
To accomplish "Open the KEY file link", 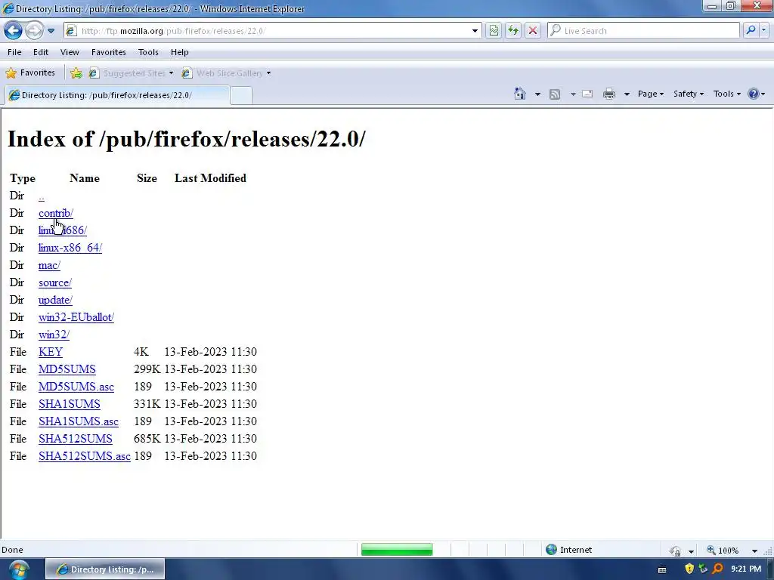I will tap(51, 352).
